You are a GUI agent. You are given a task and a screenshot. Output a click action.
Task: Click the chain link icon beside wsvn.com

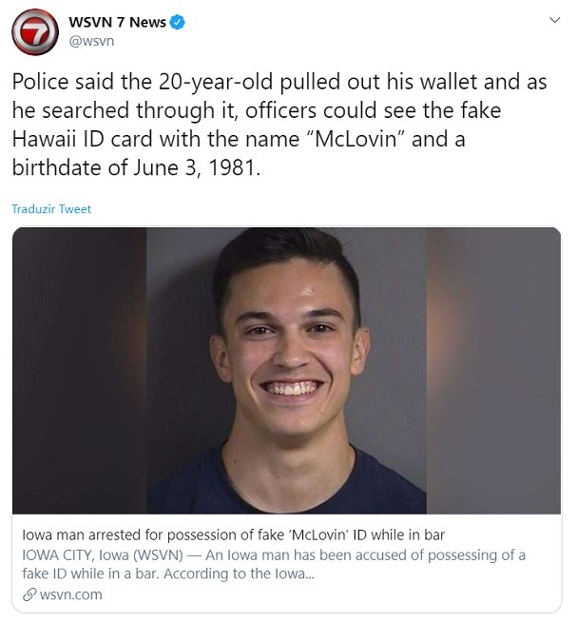pos(29,594)
